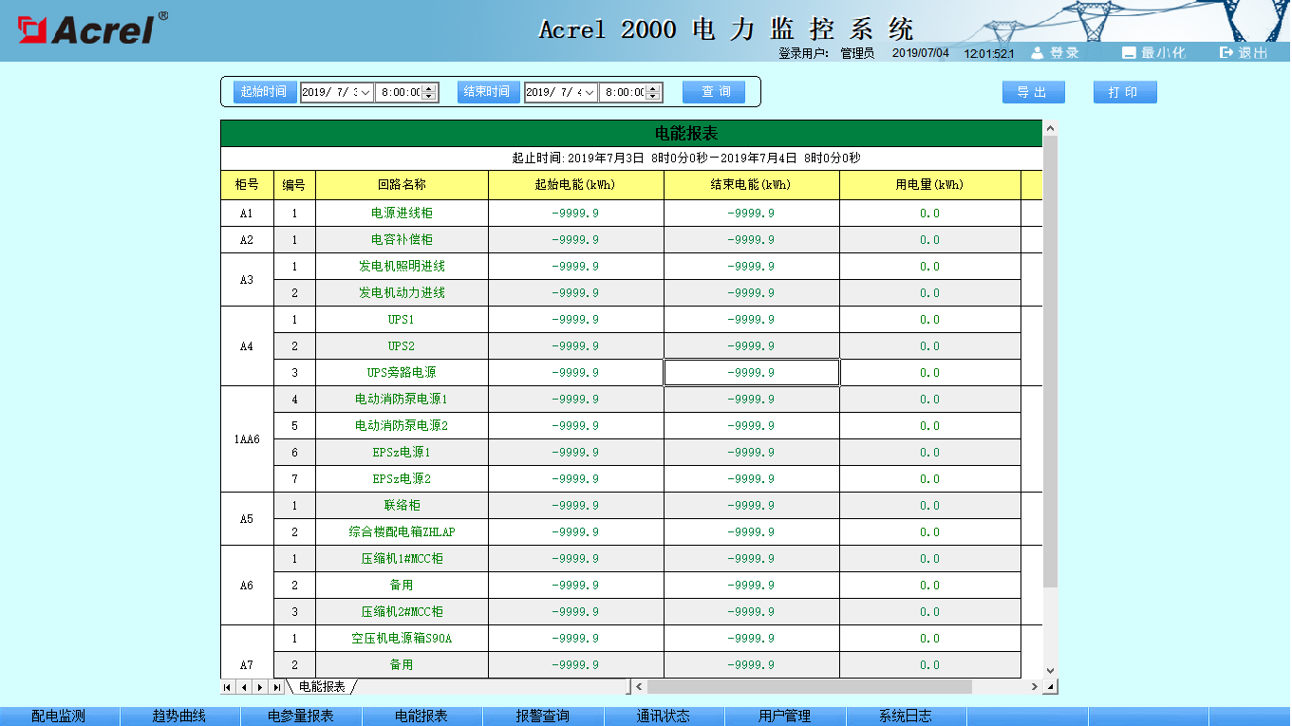Screen dimensions: 1292x726
Task: Go to next sheet tab arrow
Action: tap(259, 686)
